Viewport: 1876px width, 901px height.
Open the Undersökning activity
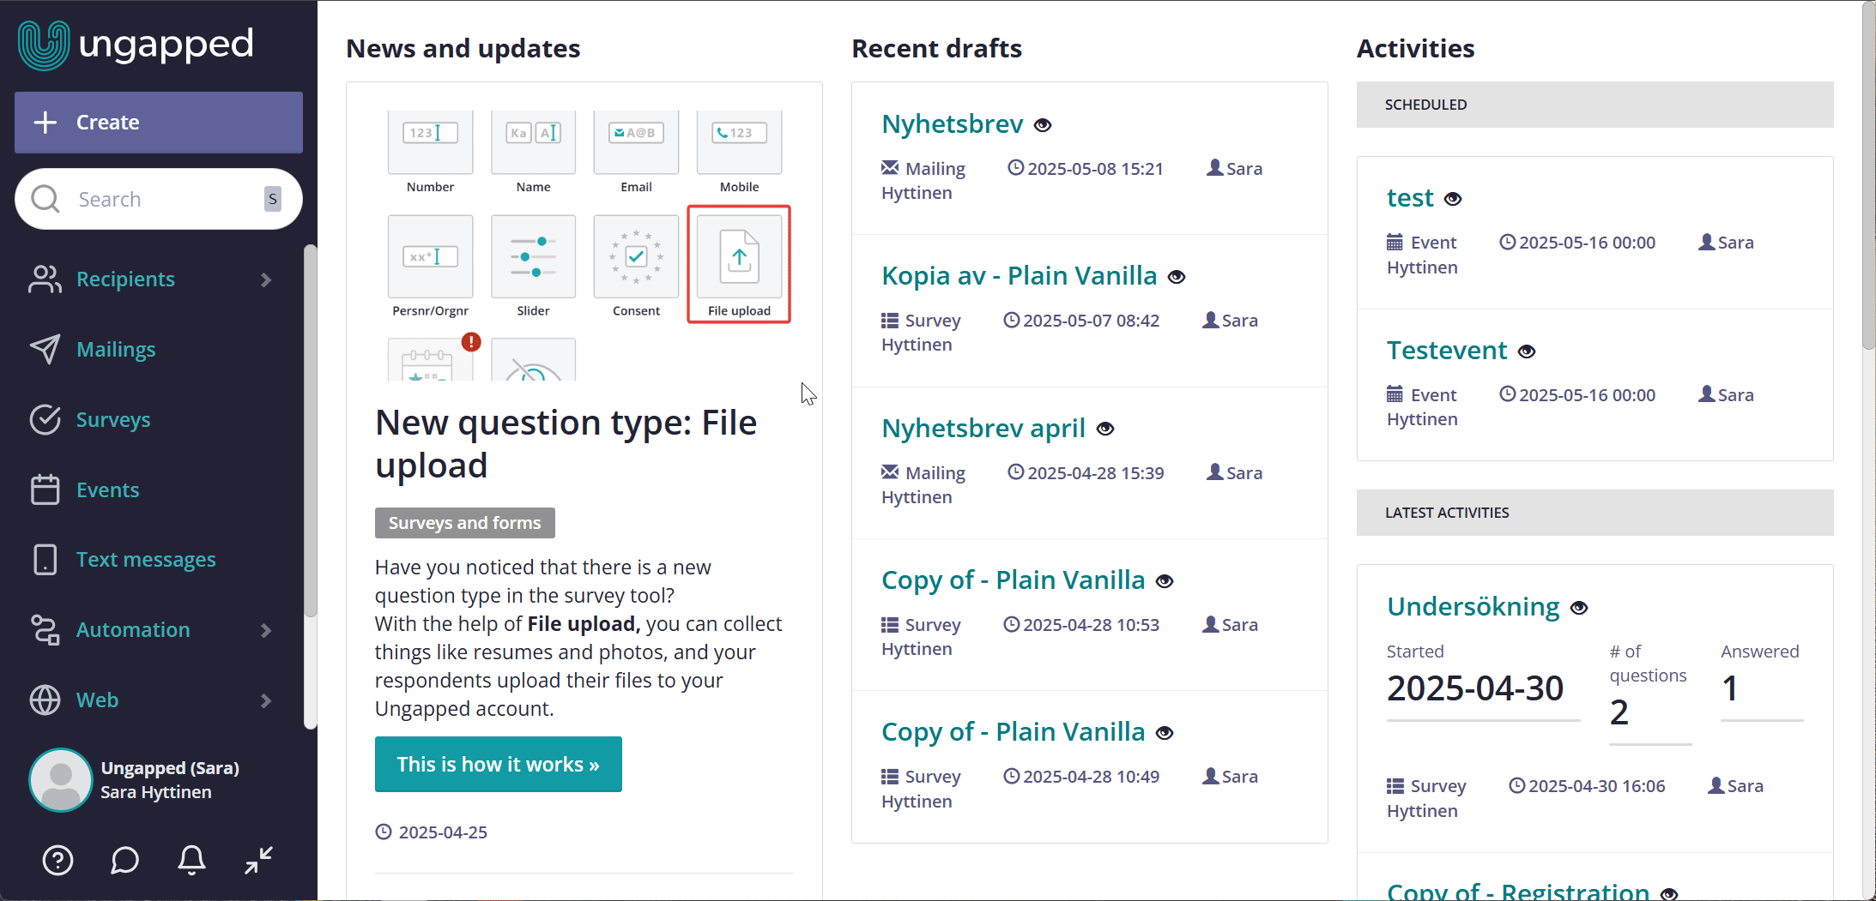[1474, 607]
